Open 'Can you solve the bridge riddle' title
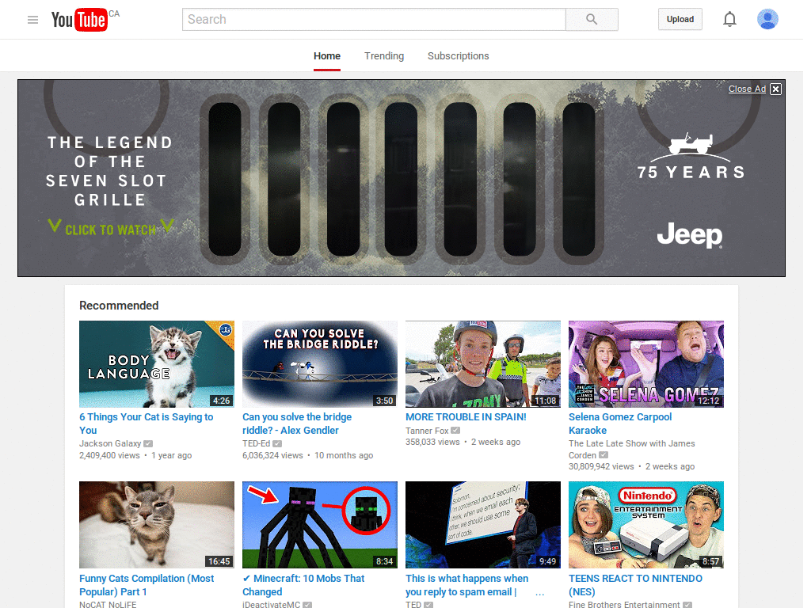The width and height of the screenshot is (811, 608). tap(297, 424)
